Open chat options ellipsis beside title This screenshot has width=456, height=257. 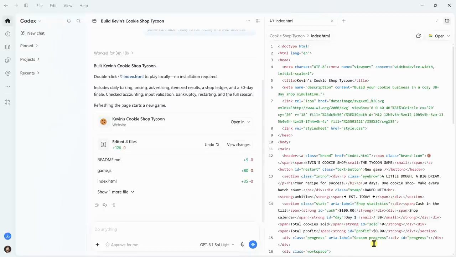[248, 21]
